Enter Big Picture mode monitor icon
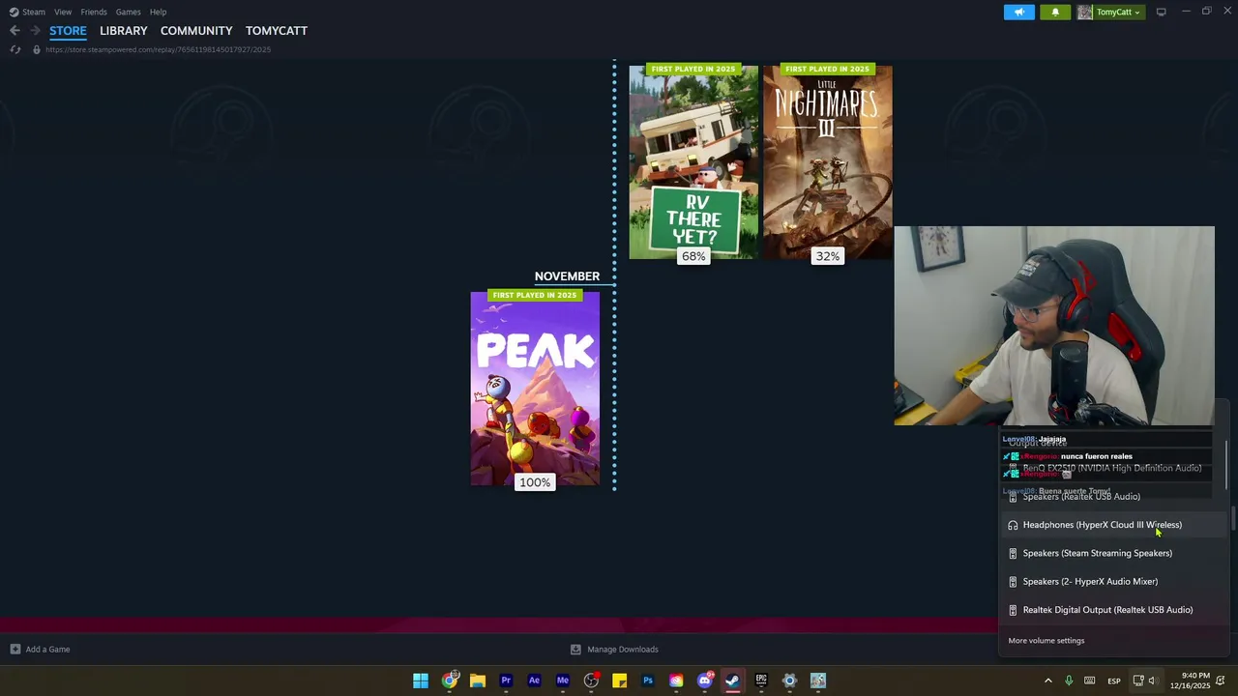1238x696 pixels. point(1161,12)
